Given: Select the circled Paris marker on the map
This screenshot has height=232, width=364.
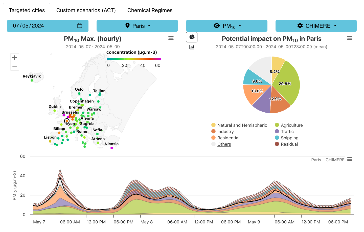Looking at the screenshot, I should [x=67, y=121].
